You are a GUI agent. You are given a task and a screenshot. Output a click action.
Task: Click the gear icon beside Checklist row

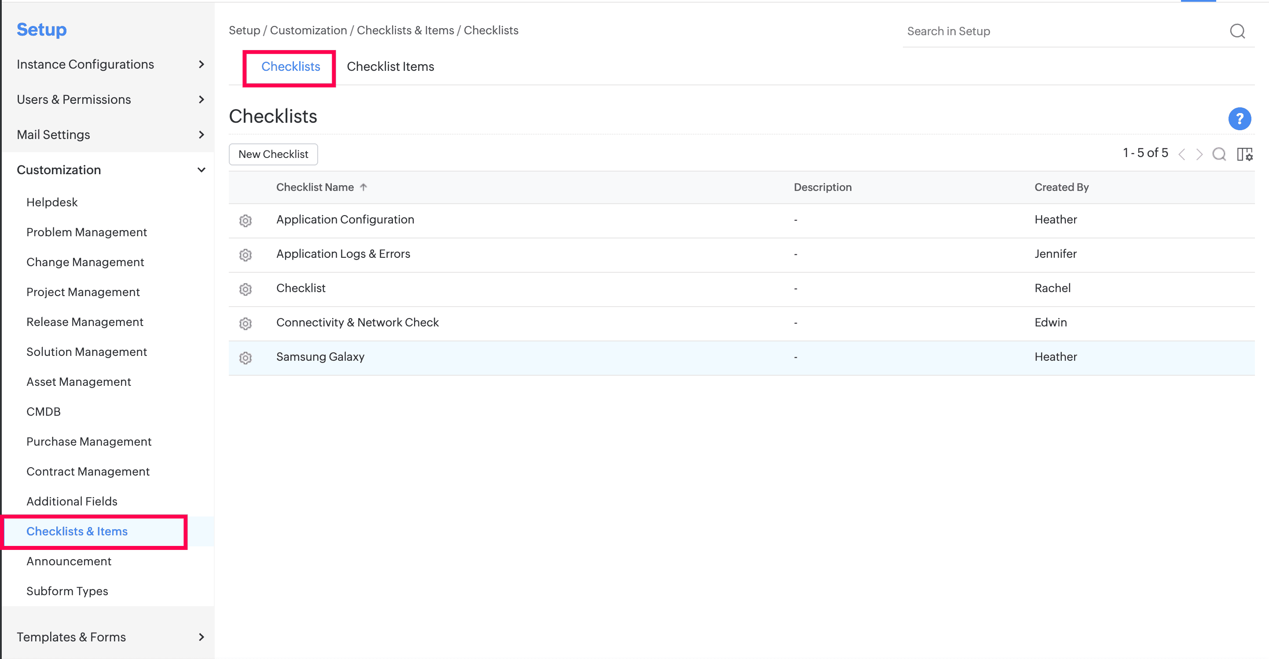[x=246, y=289]
